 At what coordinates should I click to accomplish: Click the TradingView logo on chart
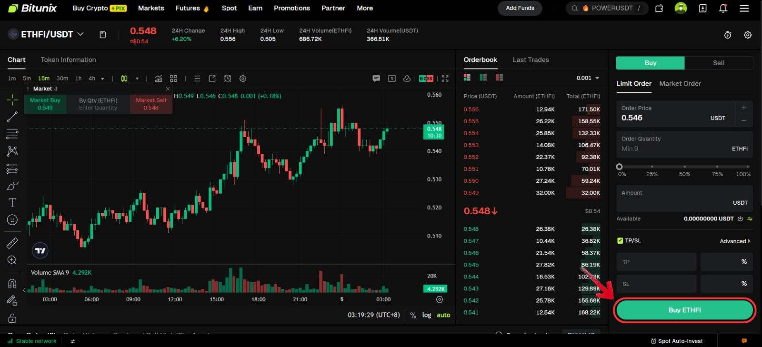click(x=40, y=250)
